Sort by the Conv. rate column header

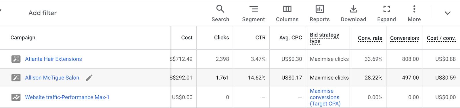[370, 38]
